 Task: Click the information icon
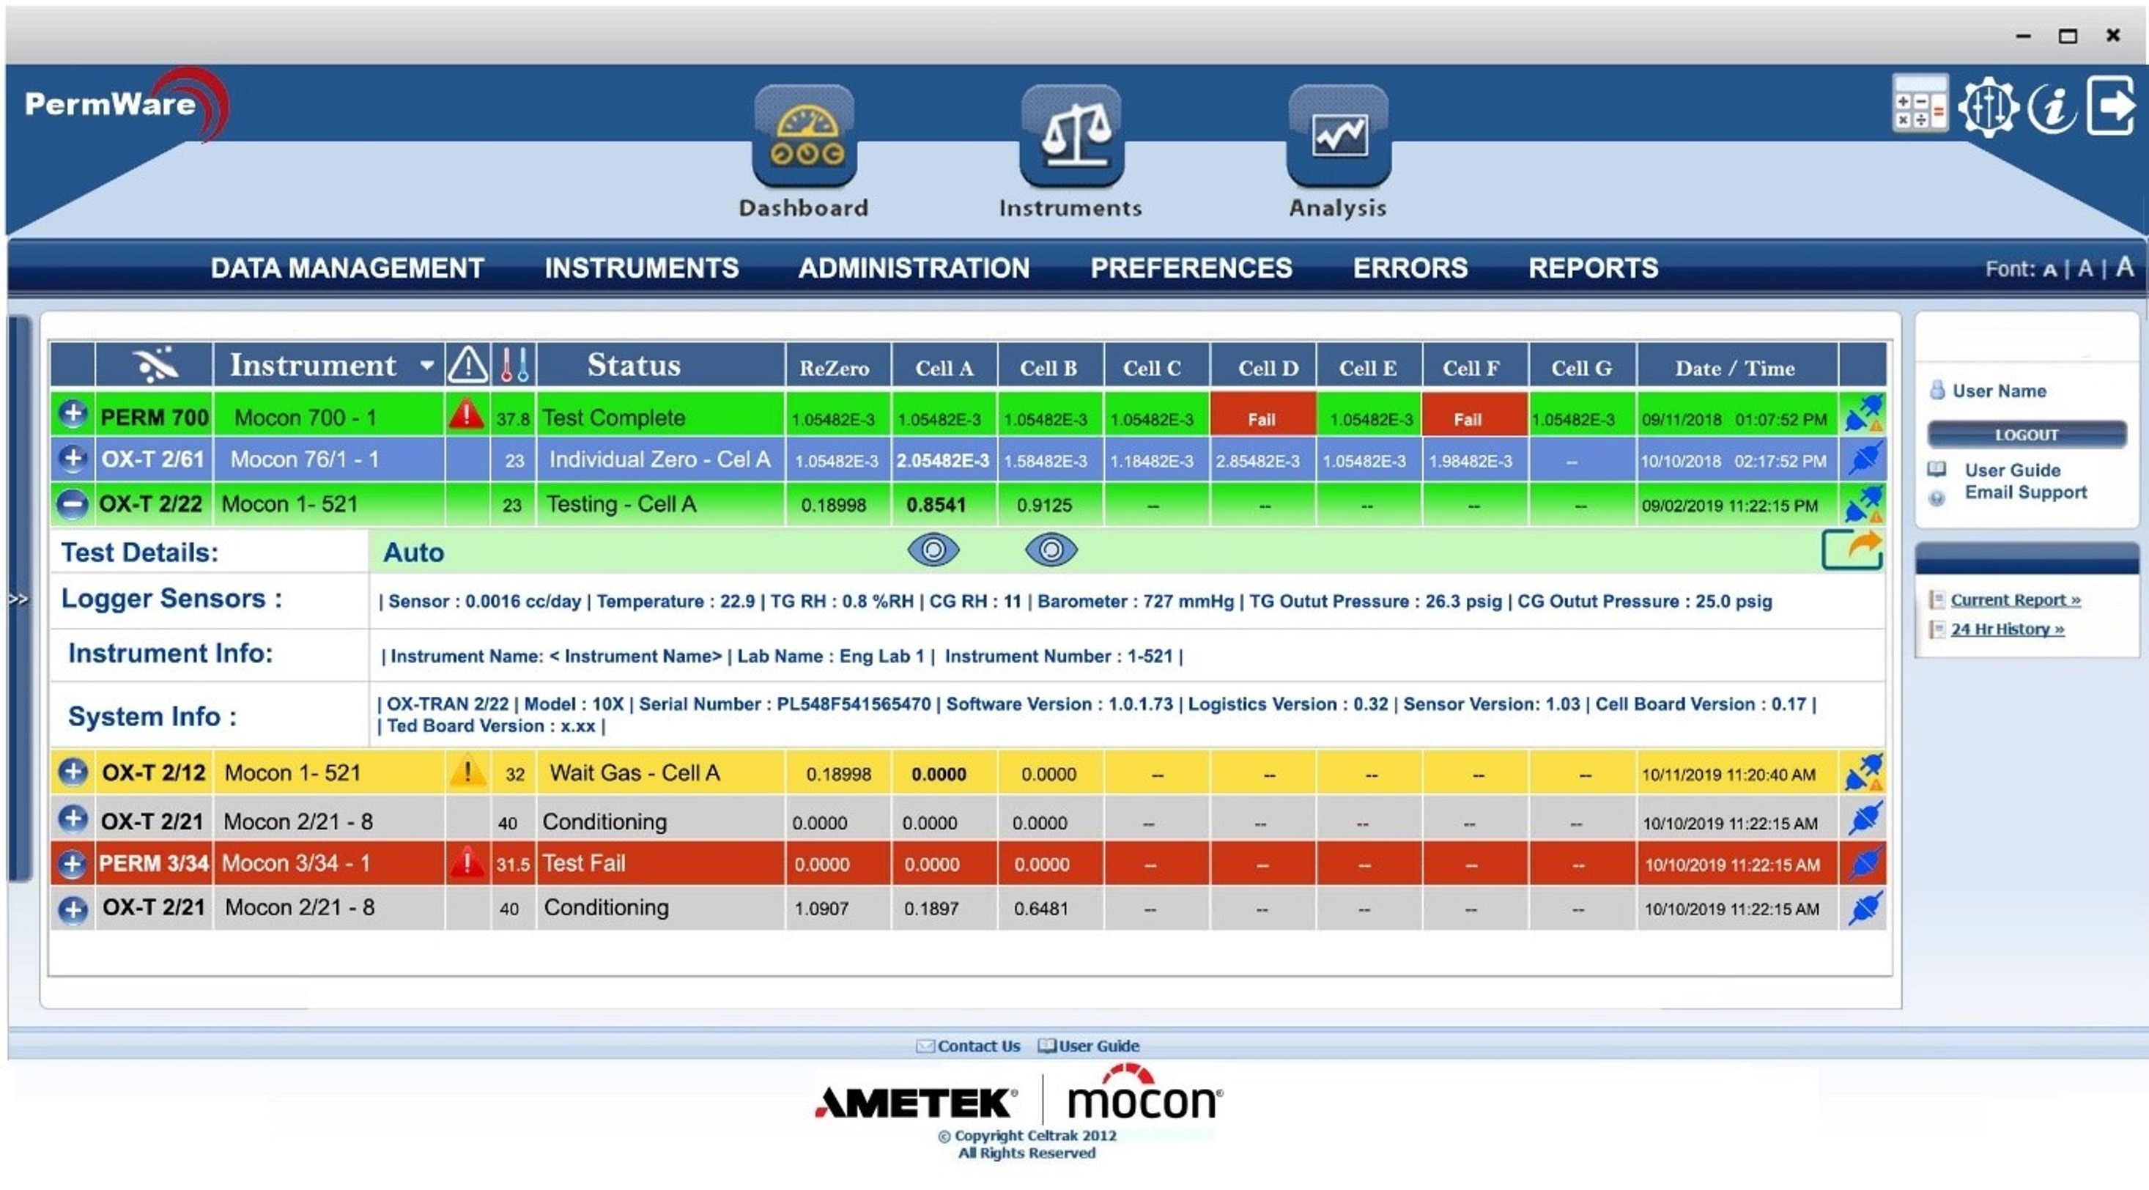pos(2052,106)
